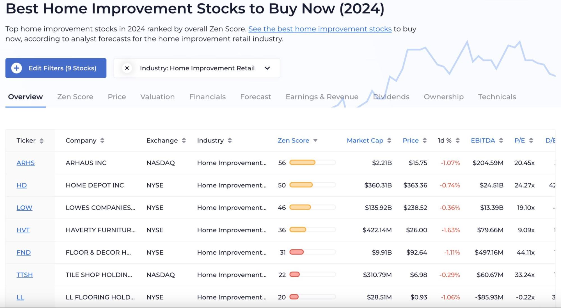Sort by Ticker column arrows
Screen dimensions: 561x308
42,141
